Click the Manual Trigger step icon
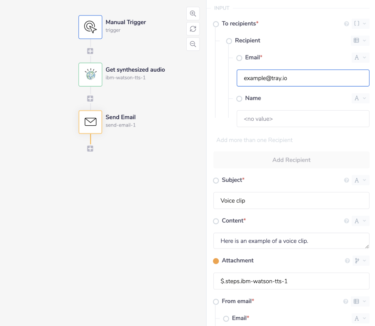Image resolution: width=375 pixels, height=326 pixels. coord(90,27)
